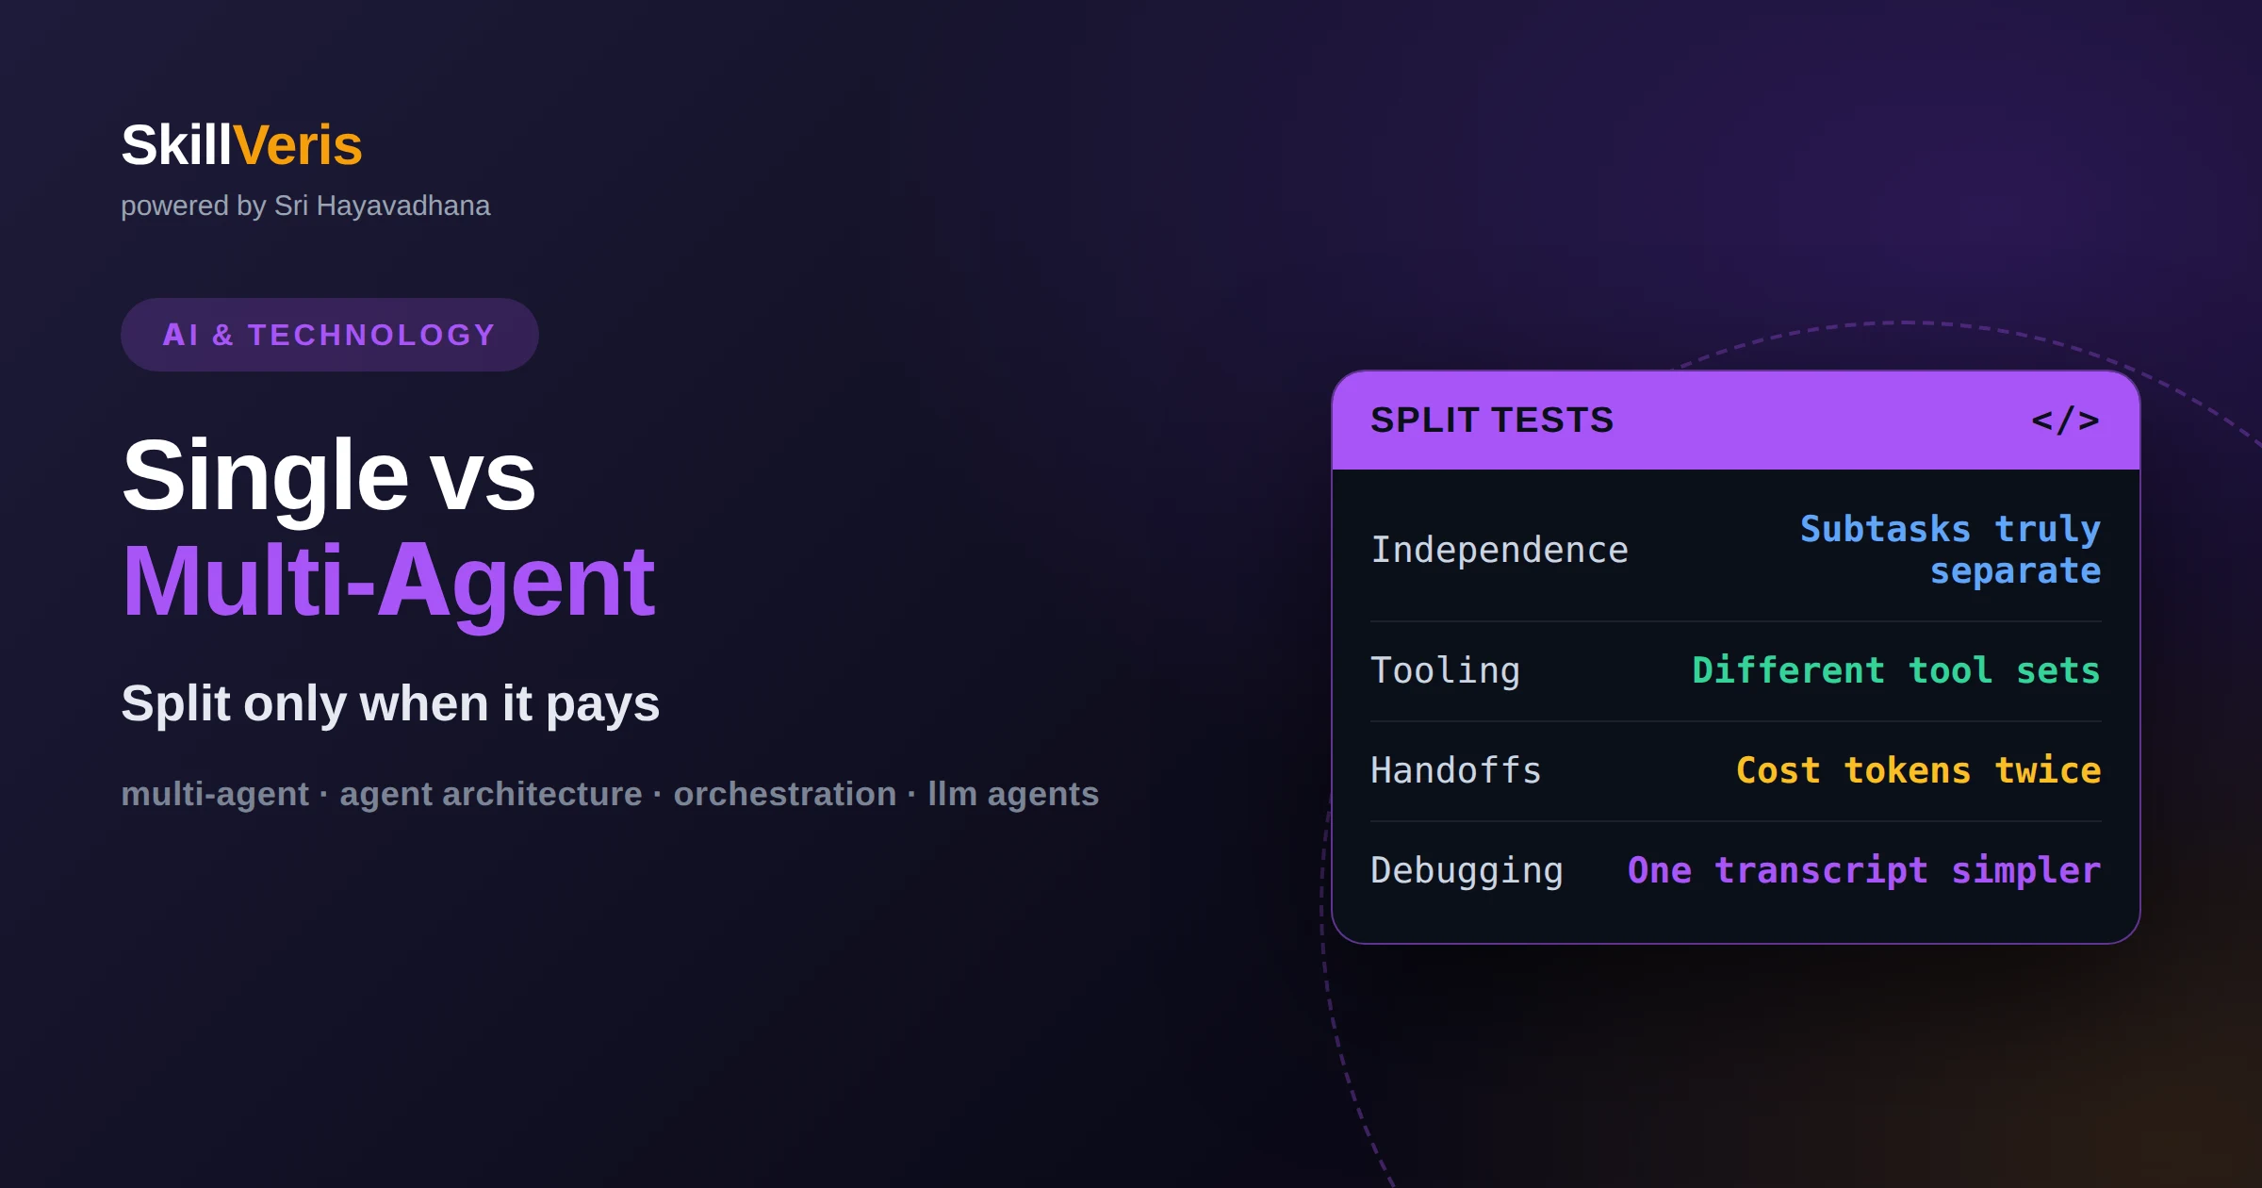
Task: Click the purple 'Multi-Agent' headline
Action: [388, 582]
